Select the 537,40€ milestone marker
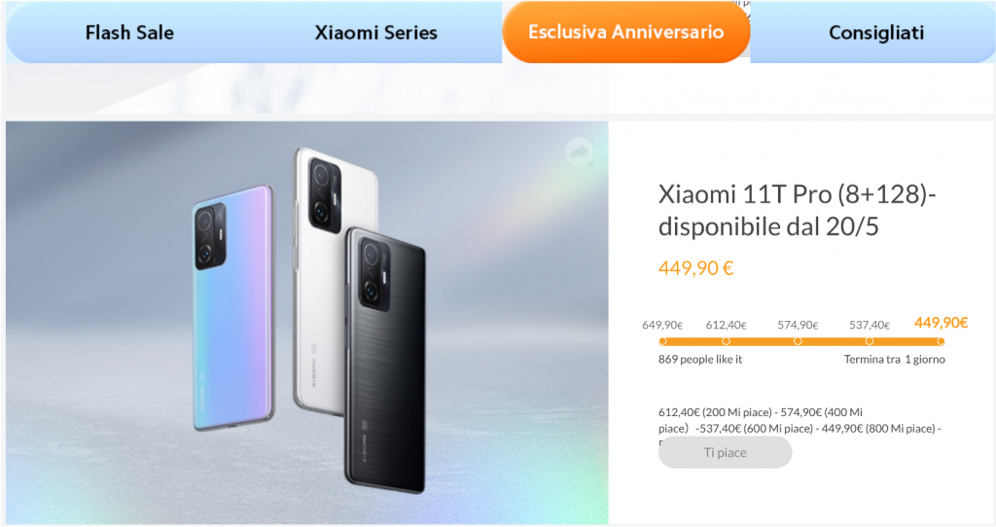The image size is (996, 527). click(x=870, y=341)
